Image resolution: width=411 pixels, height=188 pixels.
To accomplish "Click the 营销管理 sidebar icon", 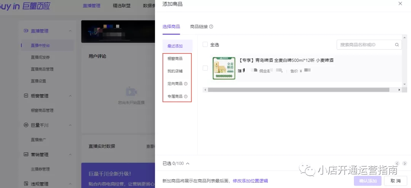I will 26,154.
